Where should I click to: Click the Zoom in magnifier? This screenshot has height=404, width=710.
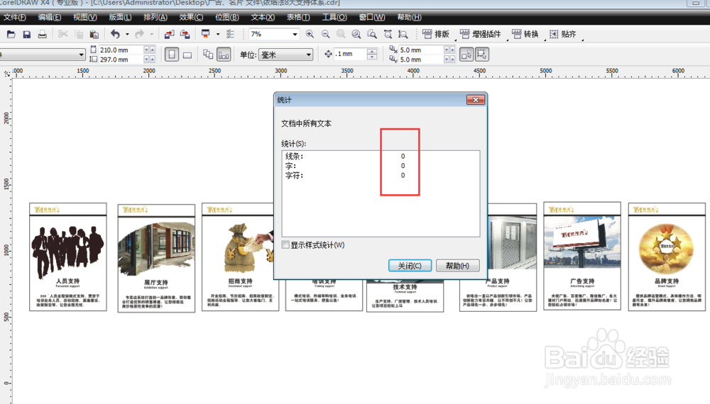(310, 34)
